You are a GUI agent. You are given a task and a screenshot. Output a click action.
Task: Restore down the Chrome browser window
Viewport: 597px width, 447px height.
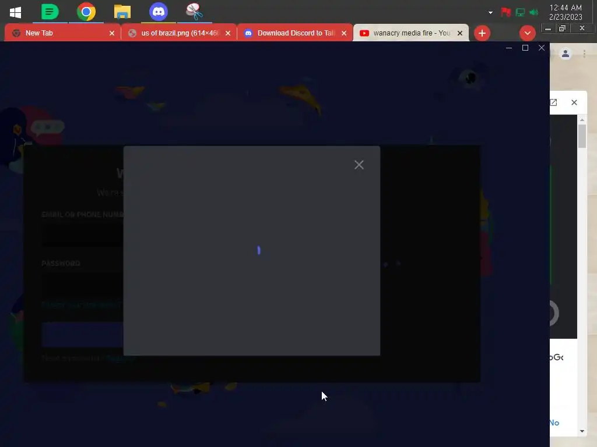click(562, 28)
